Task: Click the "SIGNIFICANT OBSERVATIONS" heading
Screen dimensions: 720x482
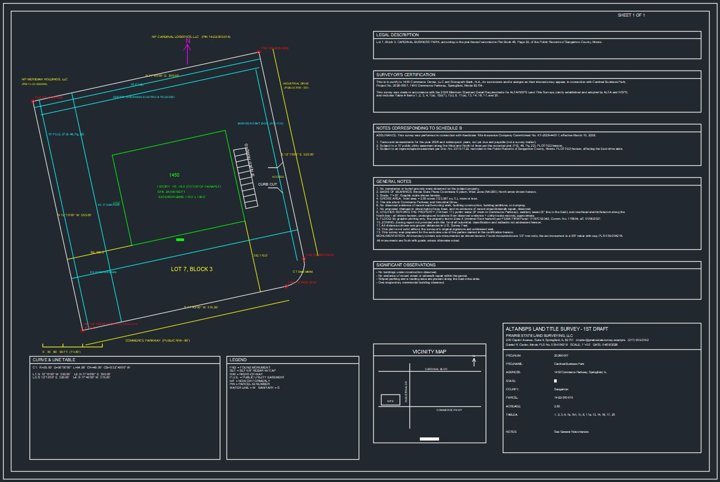Action: tap(406, 265)
